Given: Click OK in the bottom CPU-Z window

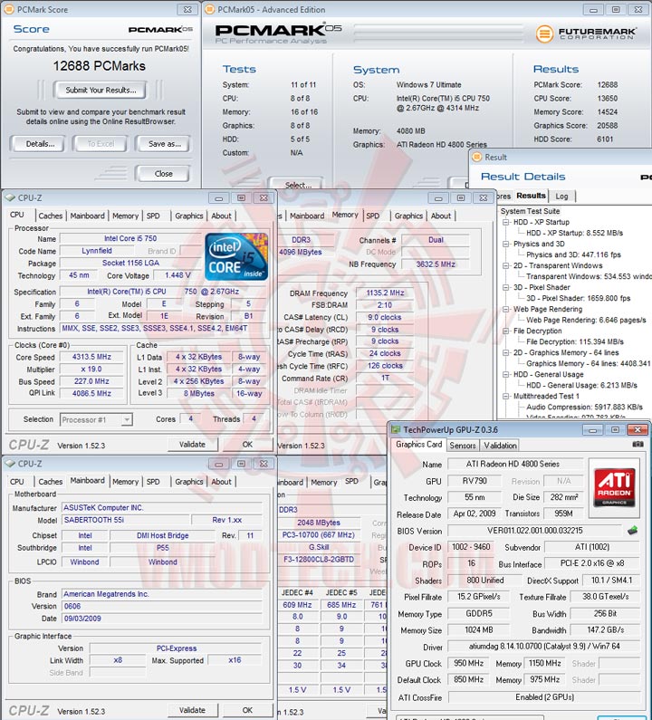Looking at the screenshot, I should coord(247,710).
